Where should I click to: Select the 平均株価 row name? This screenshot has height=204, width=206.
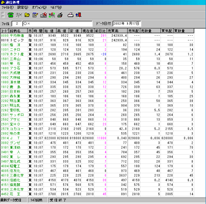tap(17, 36)
